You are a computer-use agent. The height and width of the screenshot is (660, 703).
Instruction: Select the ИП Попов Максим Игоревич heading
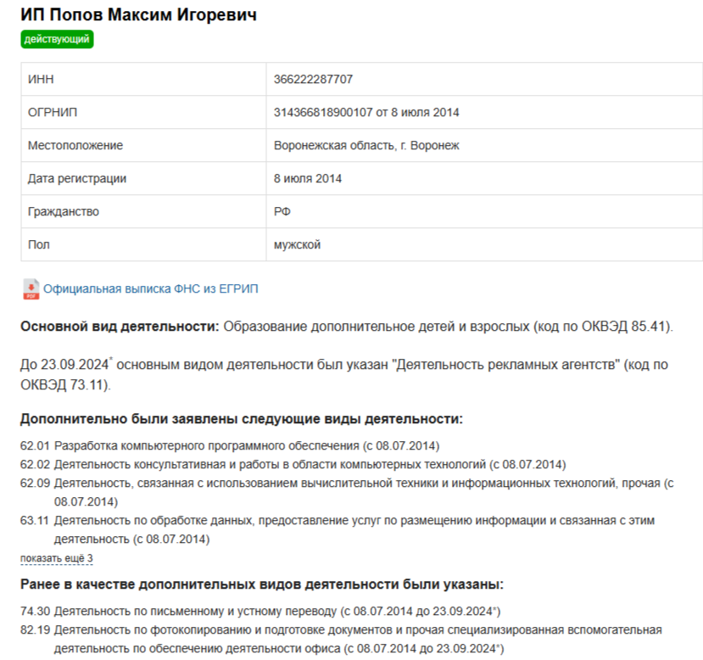[x=138, y=14]
